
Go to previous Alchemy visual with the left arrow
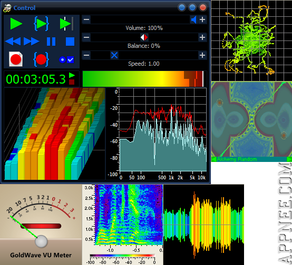(x=214, y=159)
